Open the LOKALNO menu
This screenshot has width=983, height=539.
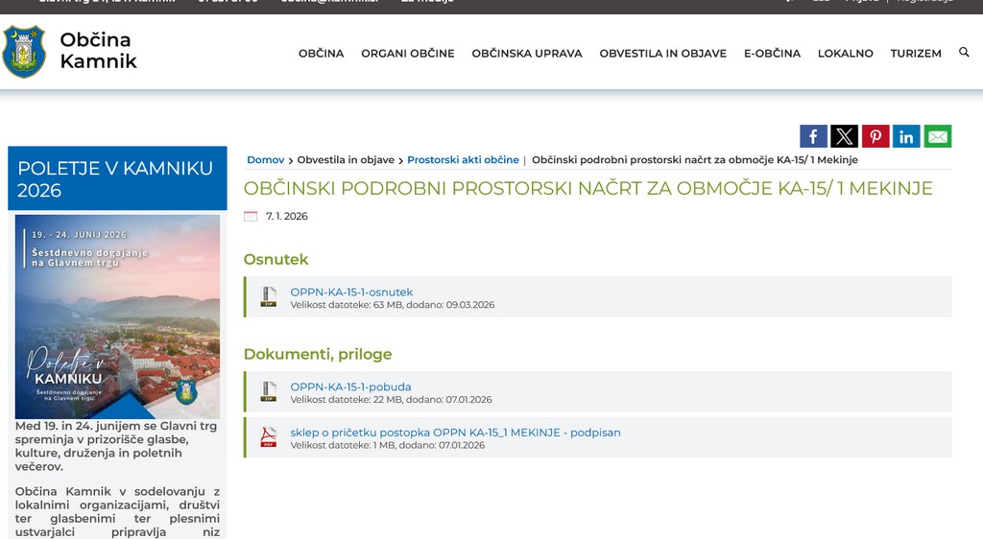point(845,53)
